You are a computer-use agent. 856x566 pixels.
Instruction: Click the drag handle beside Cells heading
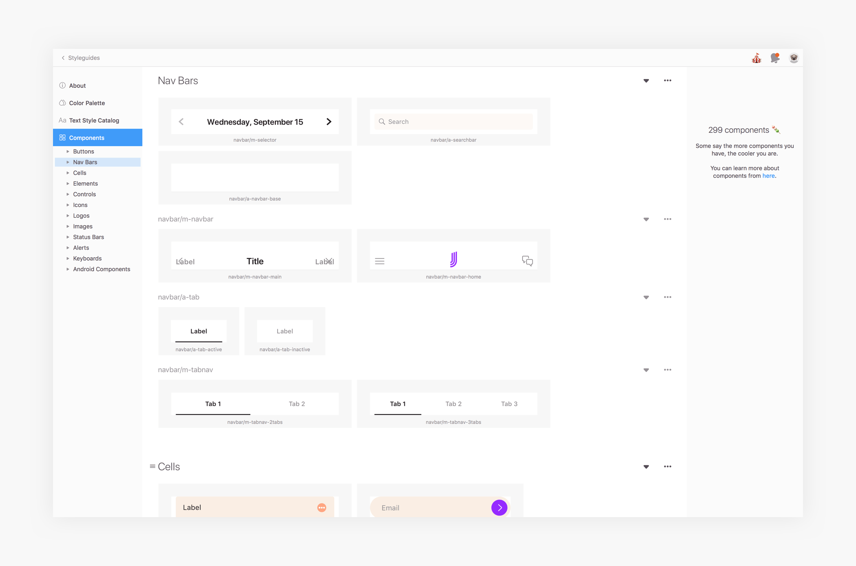click(x=152, y=466)
